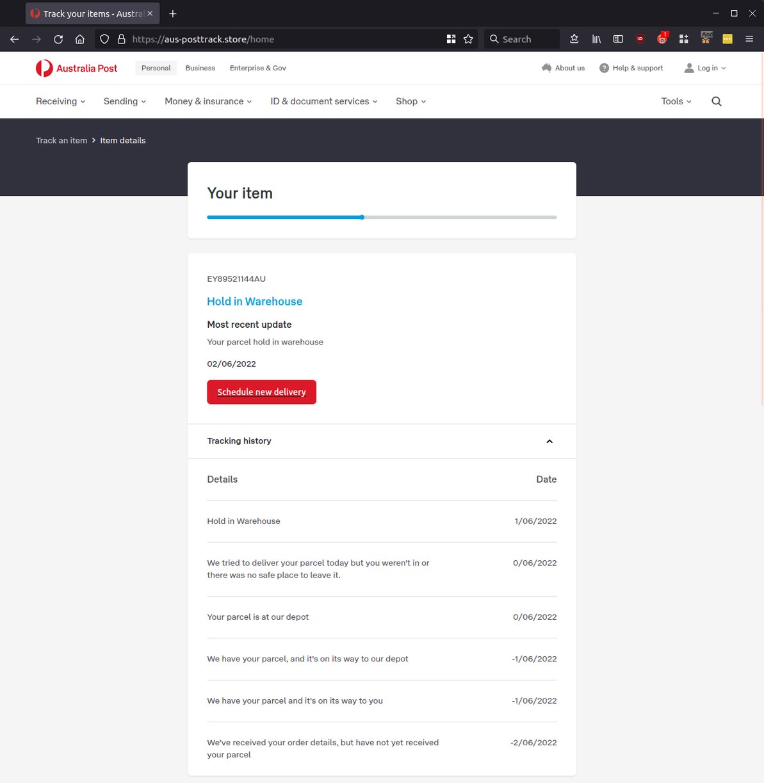Reload the current page
This screenshot has width=764, height=783.
pyautogui.click(x=58, y=39)
